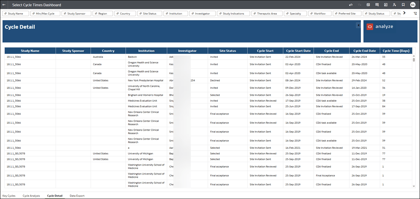This screenshot has height=199, width=420.
Task: Sort by Site Status column header
Action: (227, 51)
